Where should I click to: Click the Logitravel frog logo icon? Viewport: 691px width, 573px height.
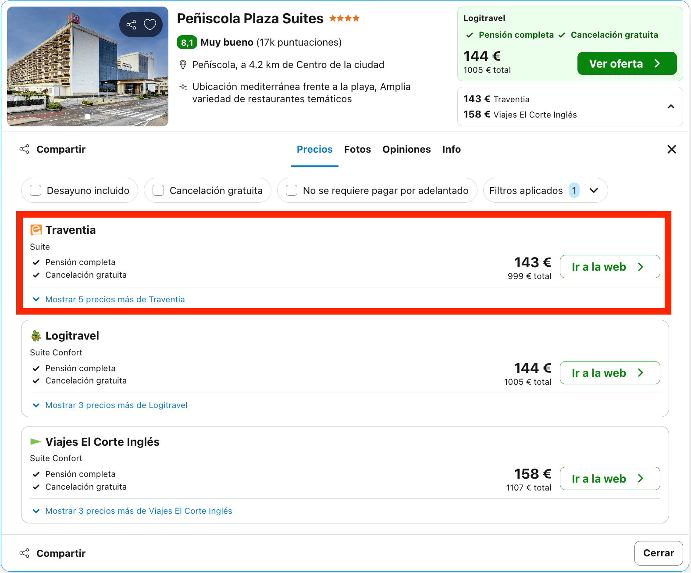36,336
